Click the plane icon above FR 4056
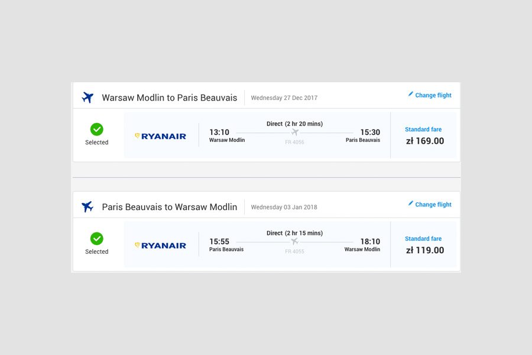This screenshot has width=532, height=355. coord(295,133)
